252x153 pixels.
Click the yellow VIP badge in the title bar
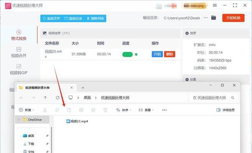[195, 6]
